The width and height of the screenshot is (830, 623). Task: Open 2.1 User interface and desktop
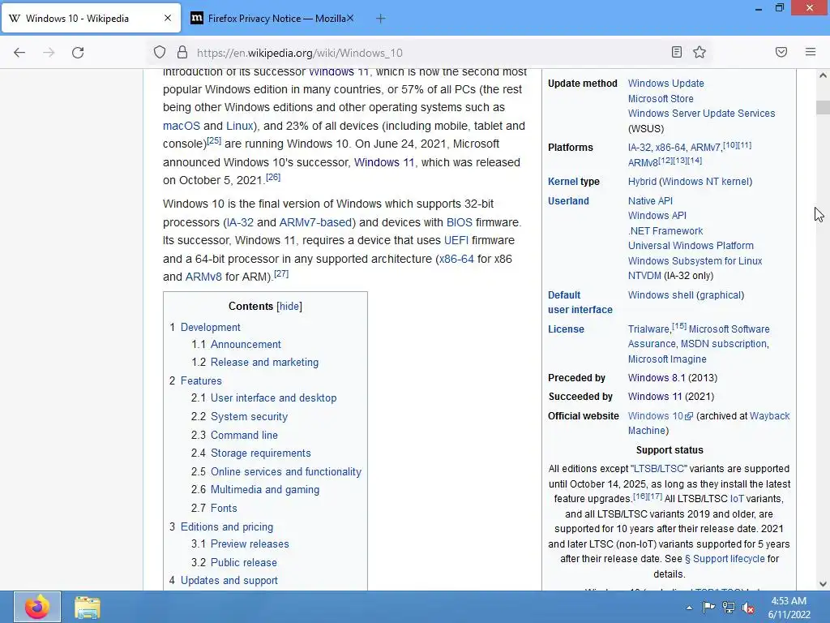273,397
